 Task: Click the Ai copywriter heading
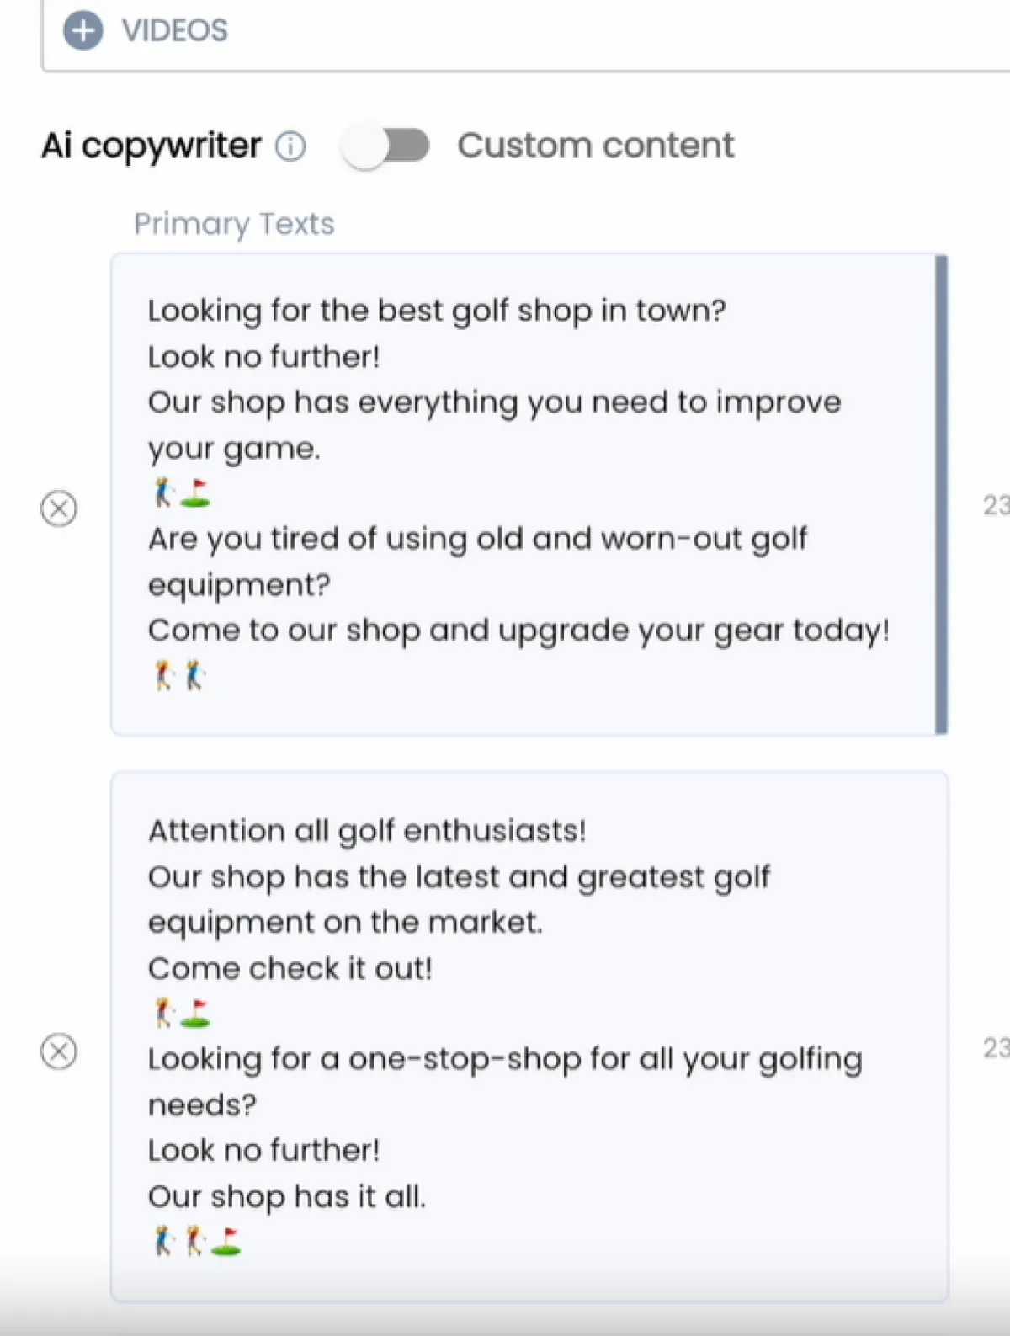coord(151,146)
